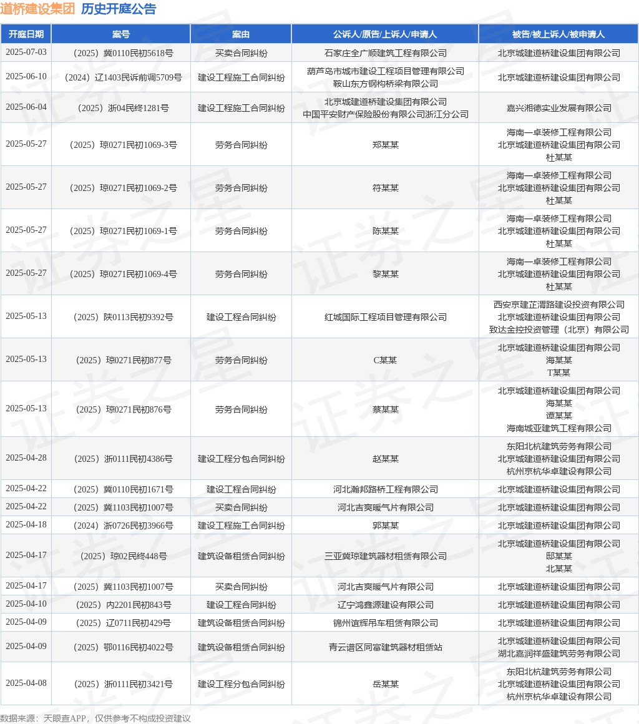Image resolution: width=639 pixels, height=724 pixels.
Task: Click the 历史开庭公告 heading
Action: 119,9
